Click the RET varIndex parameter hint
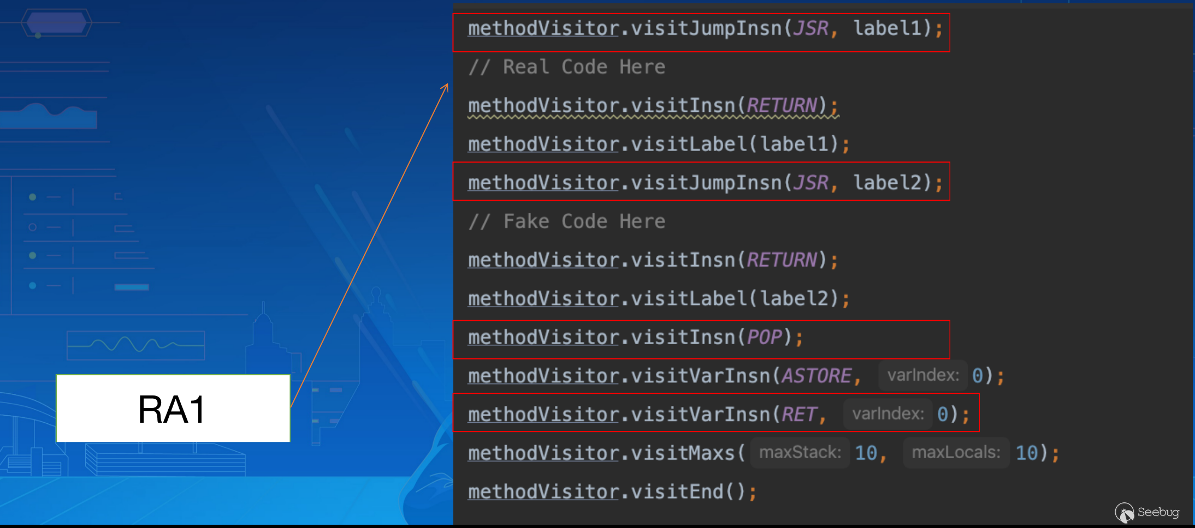The width and height of the screenshot is (1195, 528). [x=888, y=414]
